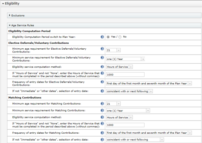Image resolution: width=202 pixels, height=143 pixels.
Task: Open help for Eligibility Computation Period switch
Action: click(102, 37)
